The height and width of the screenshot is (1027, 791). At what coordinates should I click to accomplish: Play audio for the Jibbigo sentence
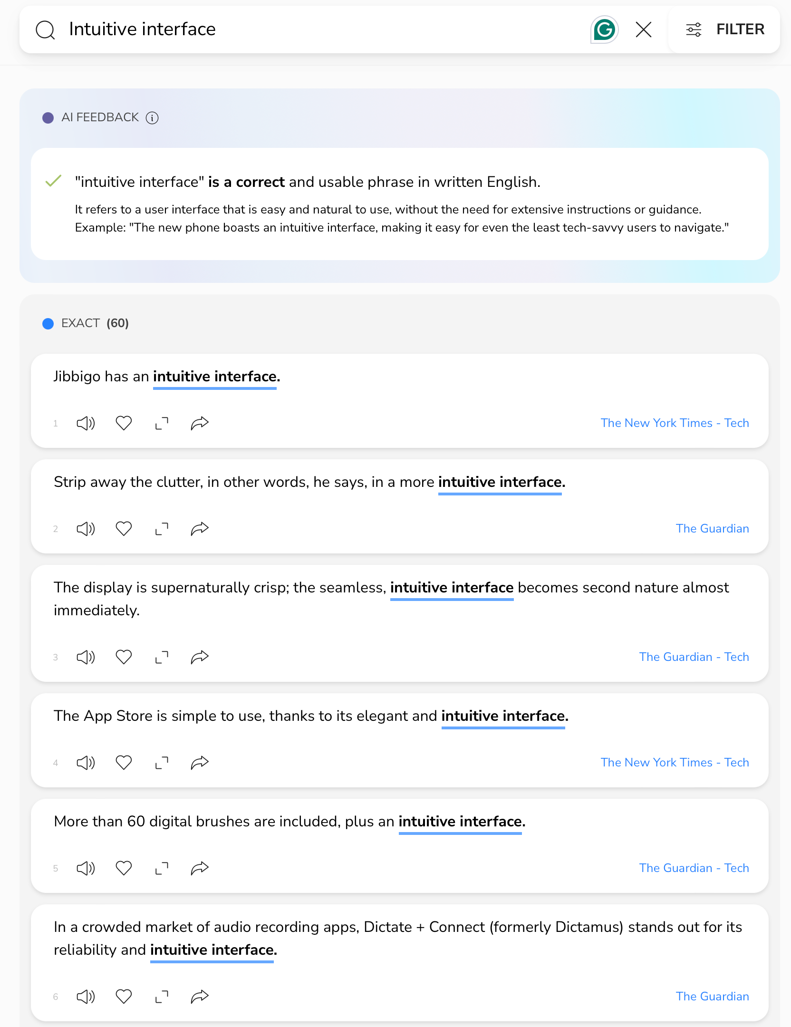(86, 423)
